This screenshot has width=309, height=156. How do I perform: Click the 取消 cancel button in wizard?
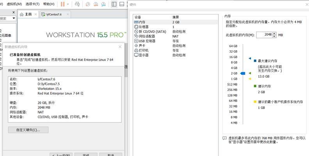point(111,154)
